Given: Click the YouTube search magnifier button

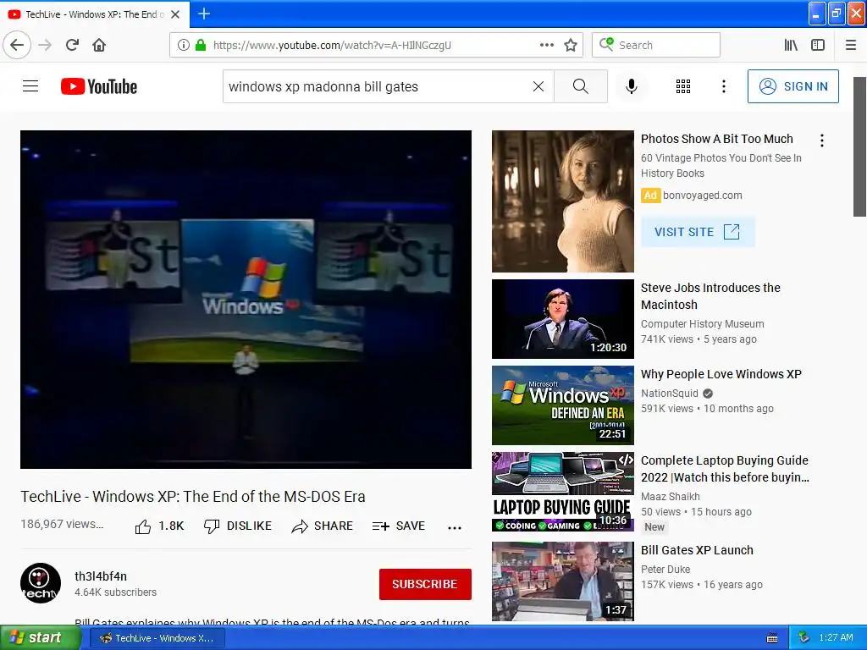Looking at the screenshot, I should tap(581, 86).
